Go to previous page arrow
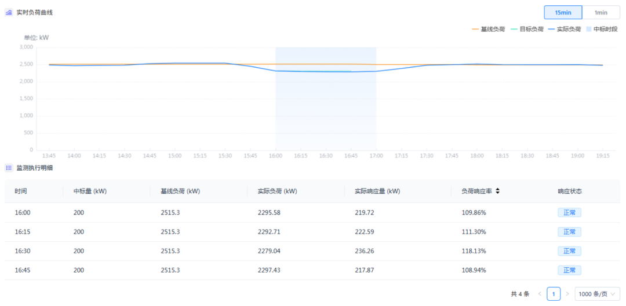Viewport: 626px width, 306px height. point(540,294)
